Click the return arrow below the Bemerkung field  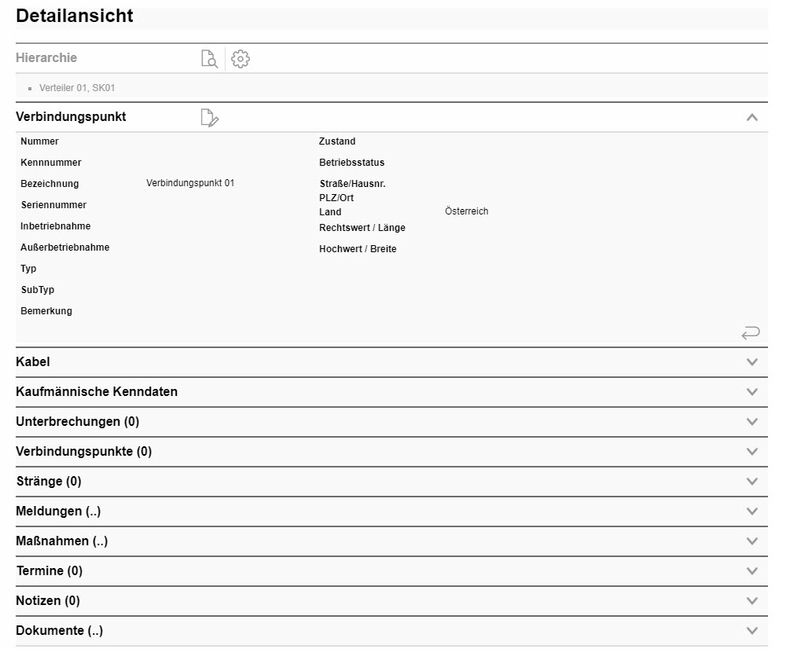[x=751, y=333]
